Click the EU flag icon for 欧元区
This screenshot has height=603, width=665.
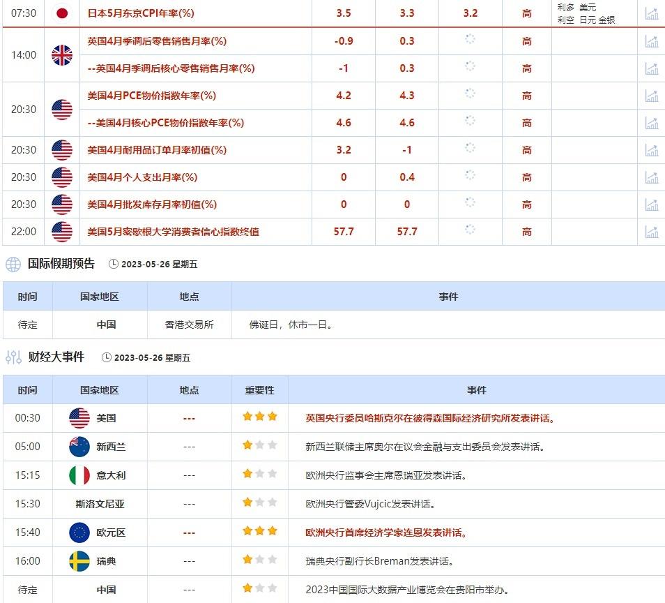[79, 533]
